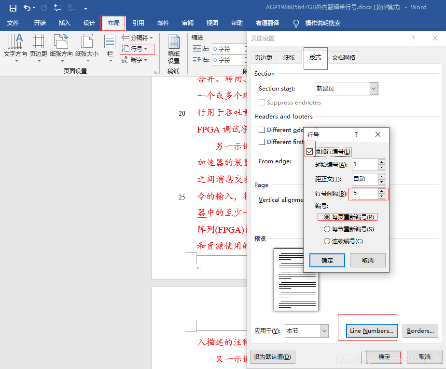Open the 纸张方向 orientation tool

click(61, 48)
